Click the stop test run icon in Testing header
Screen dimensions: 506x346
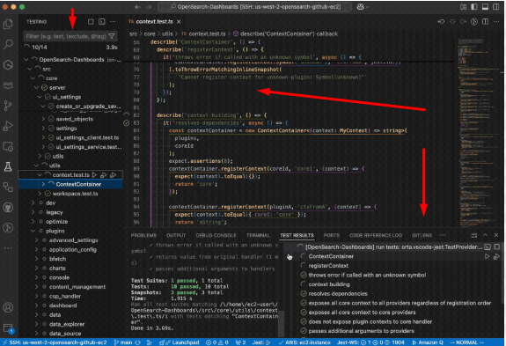click(x=91, y=22)
